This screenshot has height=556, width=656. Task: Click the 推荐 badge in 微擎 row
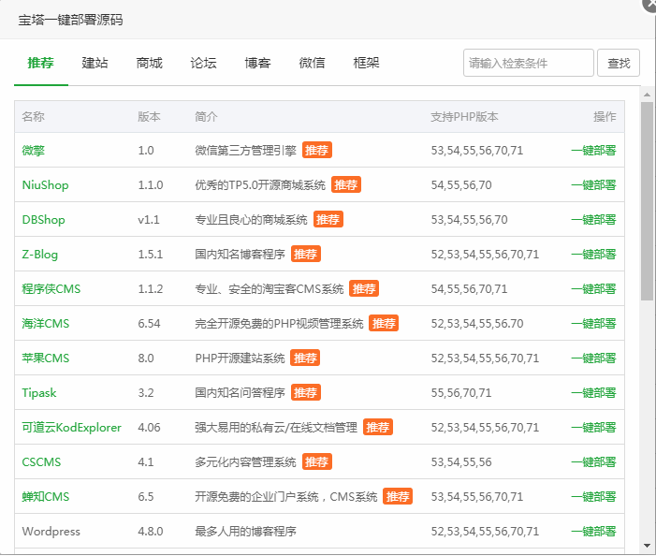(317, 150)
